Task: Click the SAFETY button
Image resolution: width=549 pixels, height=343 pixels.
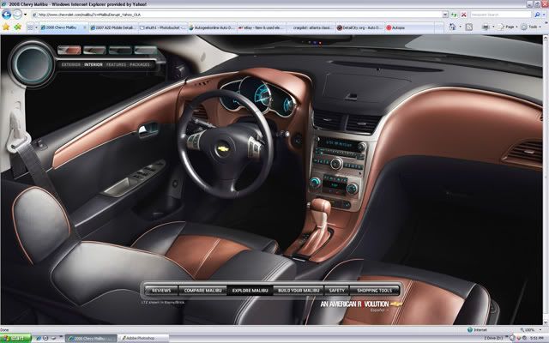Action: pyautogui.click(x=337, y=291)
